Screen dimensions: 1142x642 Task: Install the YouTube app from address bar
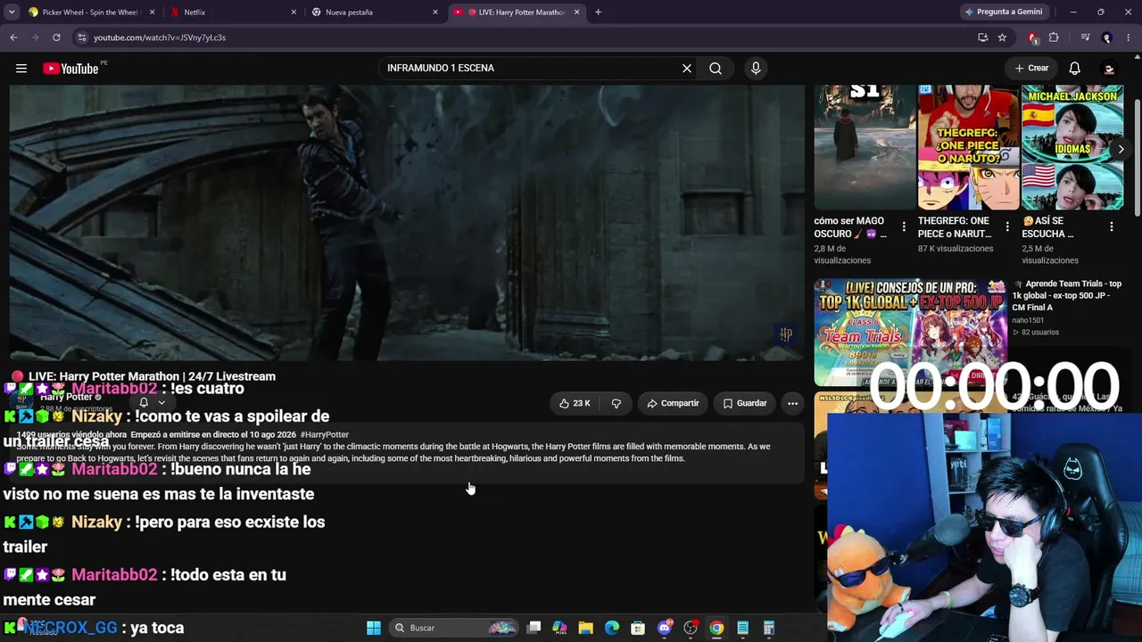pos(982,37)
